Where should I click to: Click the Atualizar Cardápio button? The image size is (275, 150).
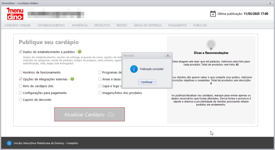point(89,115)
